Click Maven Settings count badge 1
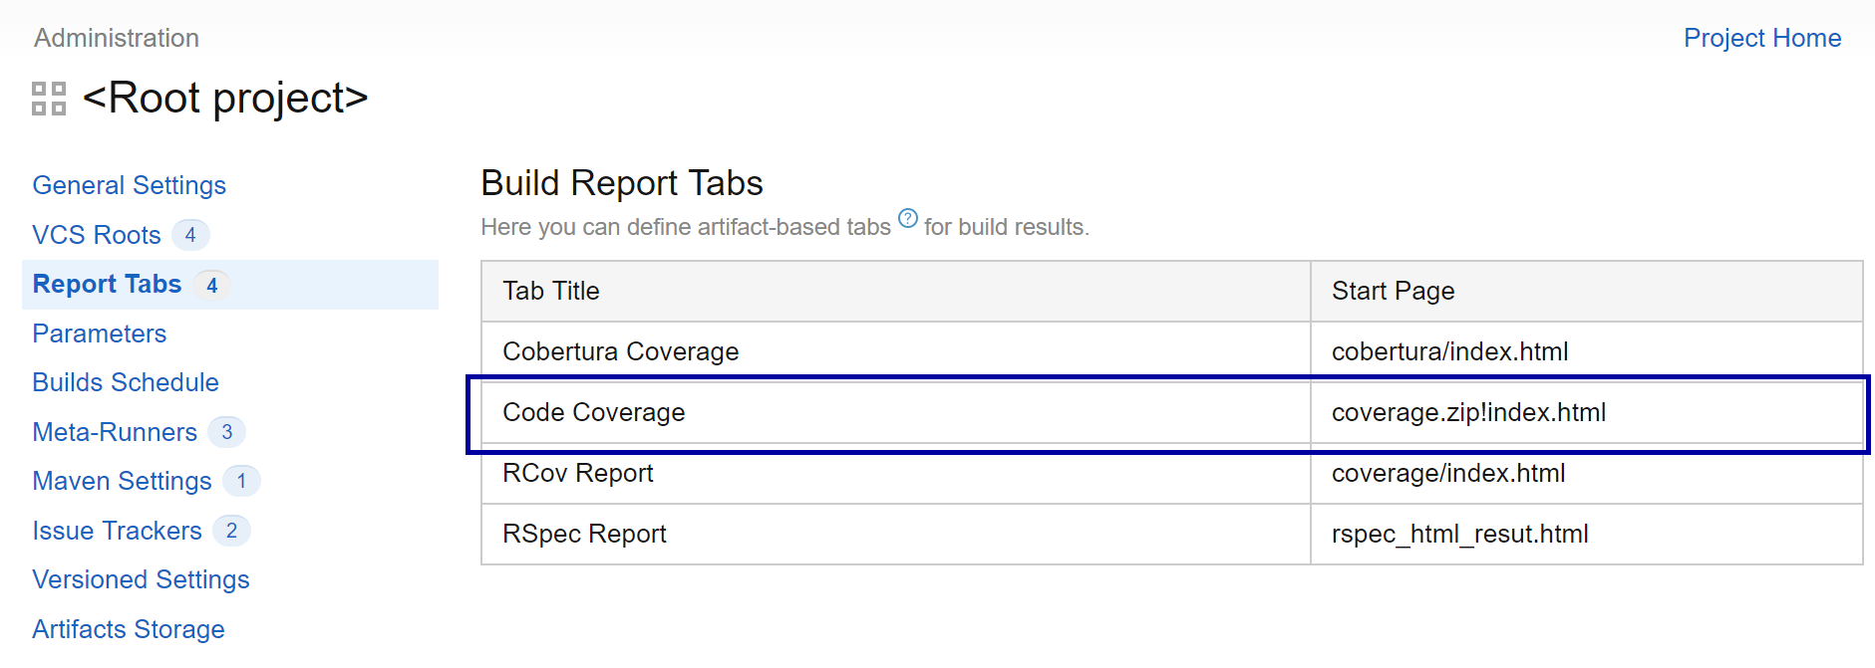This screenshot has width=1875, height=668. (241, 481)
